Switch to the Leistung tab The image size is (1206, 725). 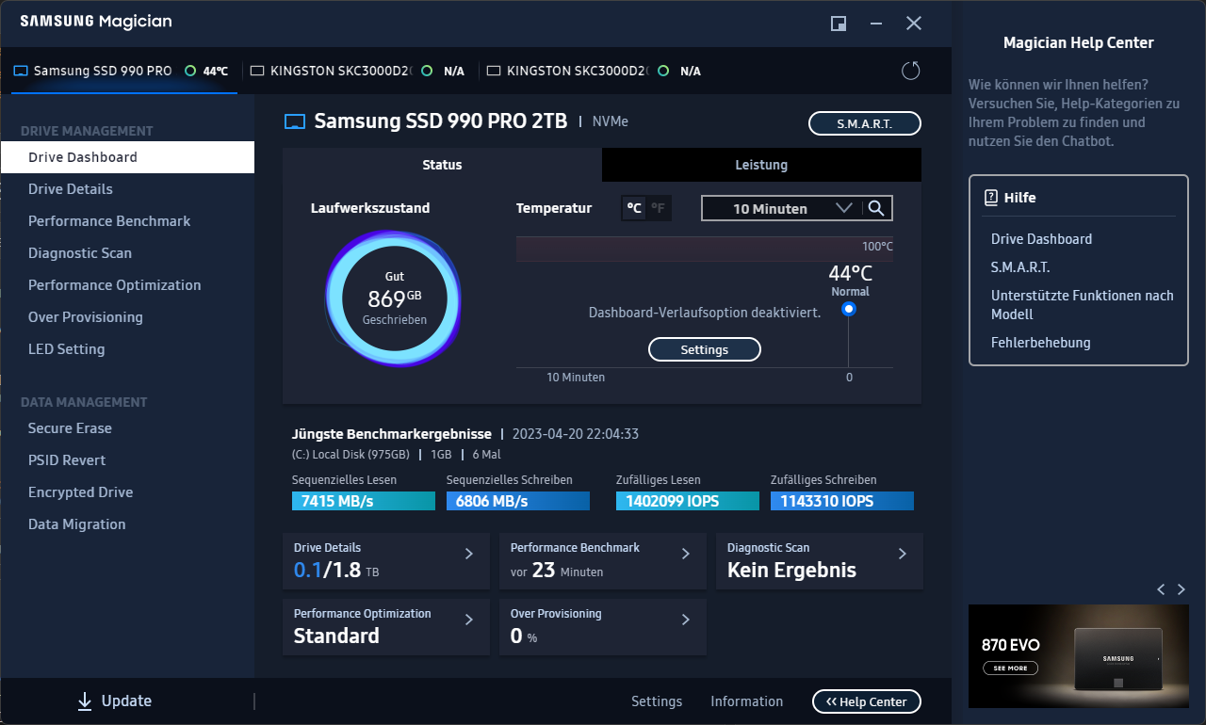click(761, 165)
